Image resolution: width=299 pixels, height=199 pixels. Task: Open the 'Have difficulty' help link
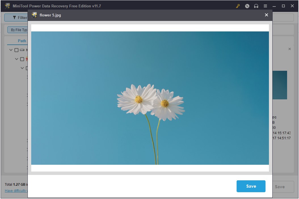click(x=16, y=191)
